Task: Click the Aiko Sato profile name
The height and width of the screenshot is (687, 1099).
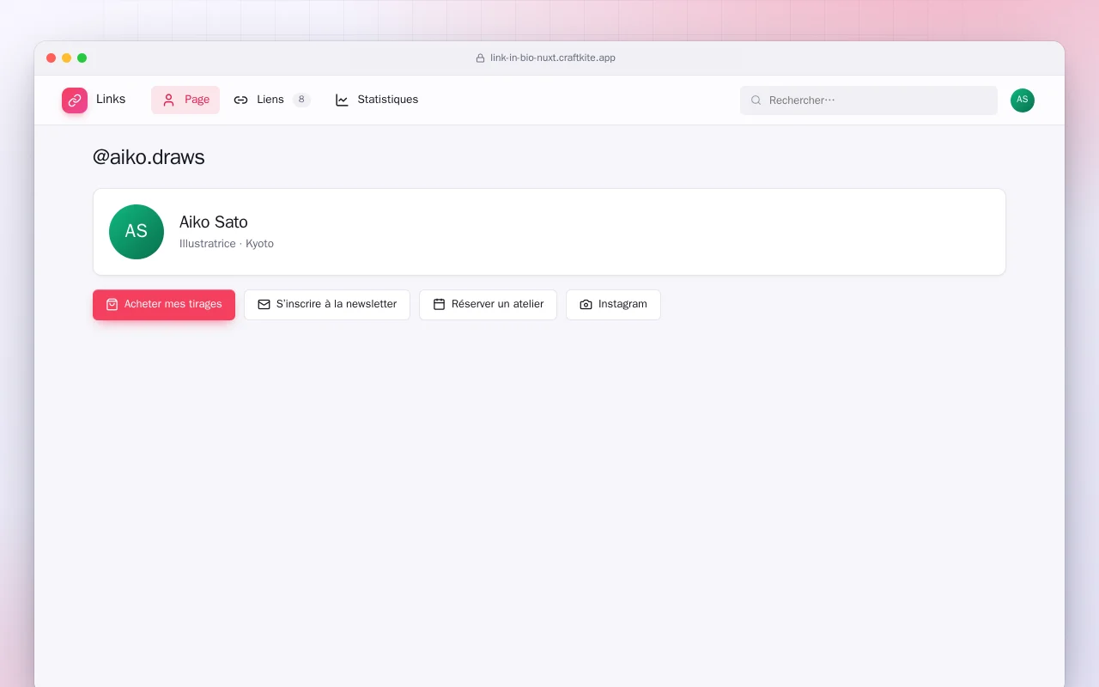Action: pos(214,222)
